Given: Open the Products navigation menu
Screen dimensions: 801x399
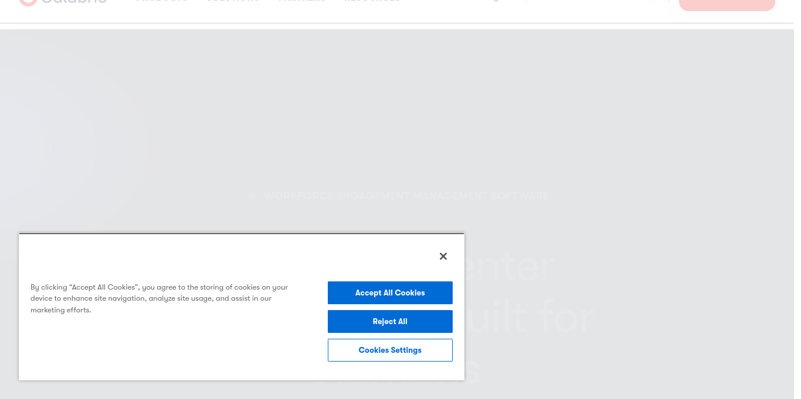Looking at the screenshot, I should [x=161, y=2].
